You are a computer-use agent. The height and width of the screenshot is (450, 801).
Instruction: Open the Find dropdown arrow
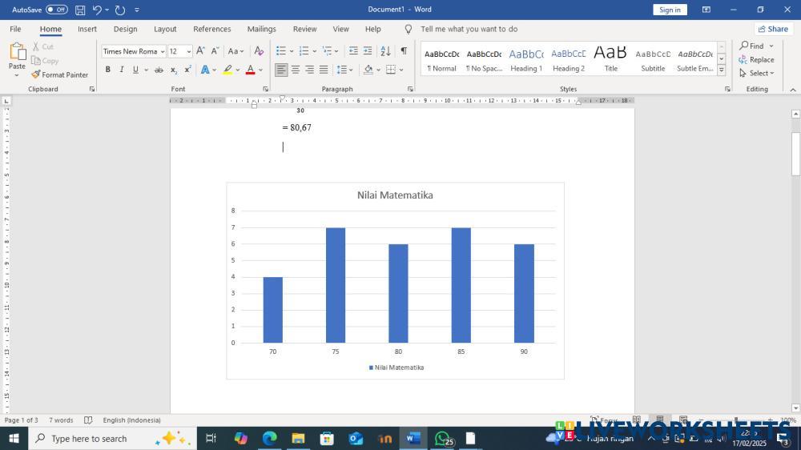click(771, 46)
